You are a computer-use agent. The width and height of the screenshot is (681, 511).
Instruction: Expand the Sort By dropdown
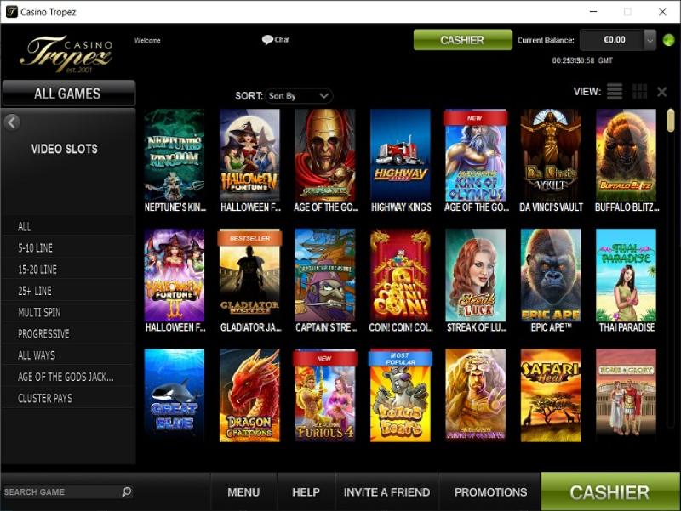coord(299,96)
